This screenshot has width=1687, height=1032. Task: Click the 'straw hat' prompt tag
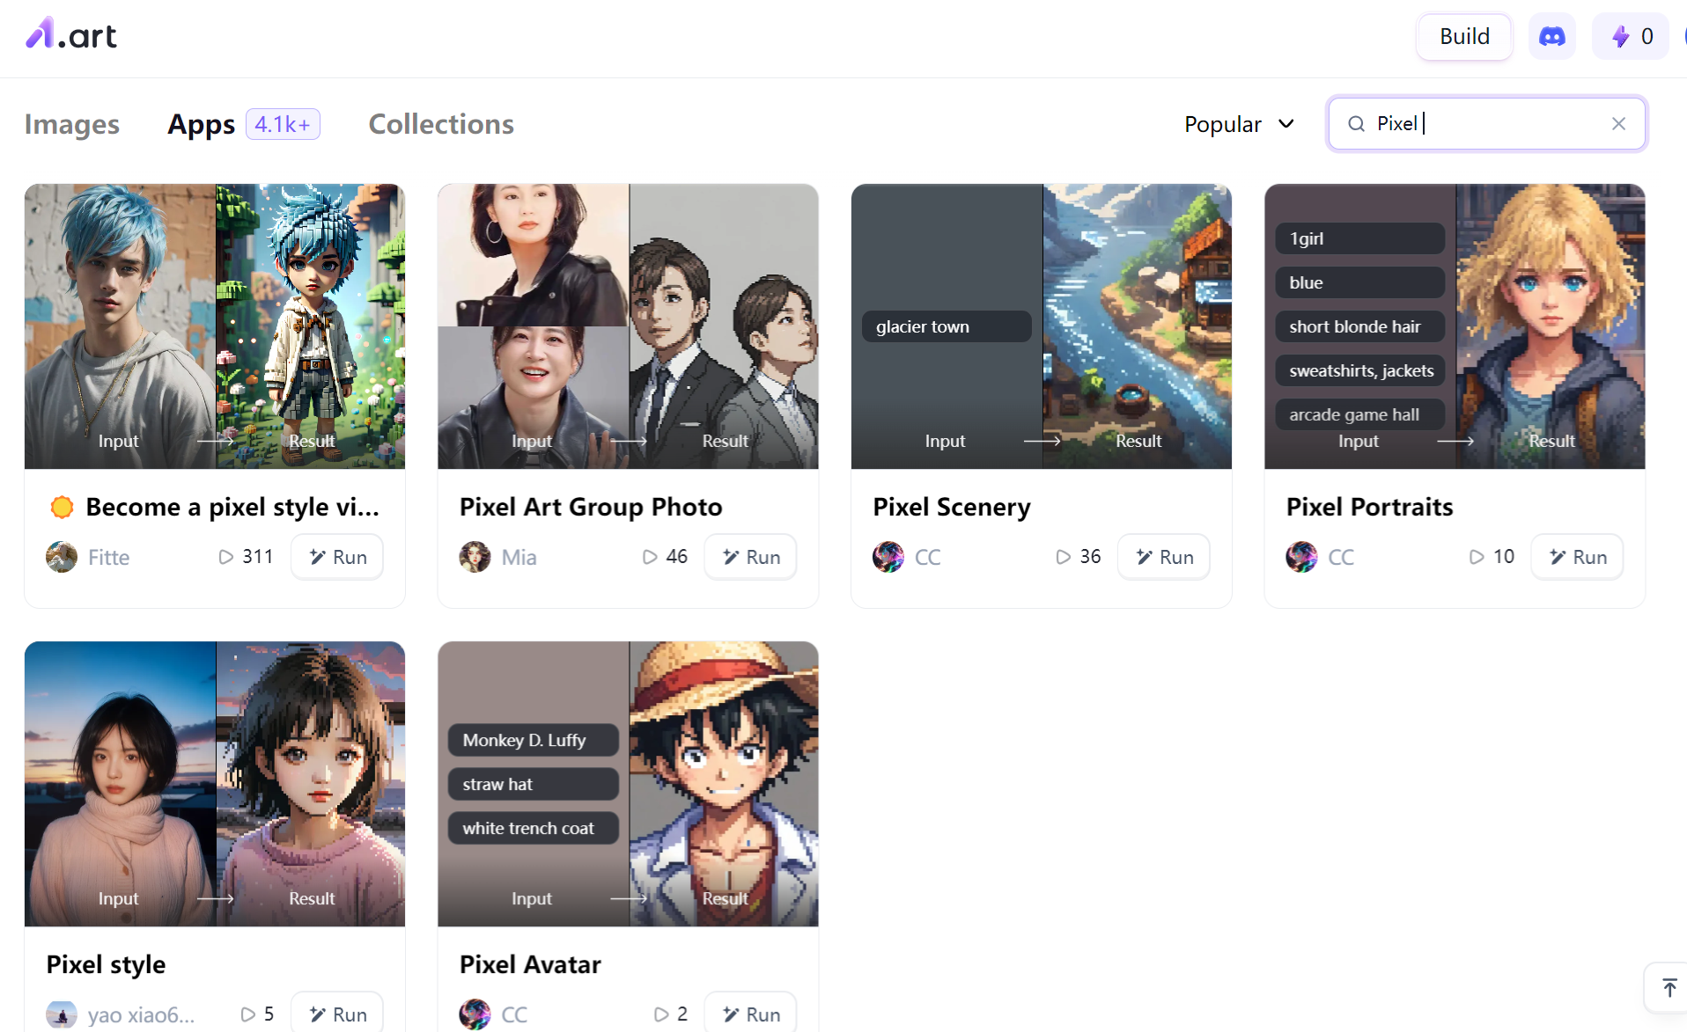point(533,784)
